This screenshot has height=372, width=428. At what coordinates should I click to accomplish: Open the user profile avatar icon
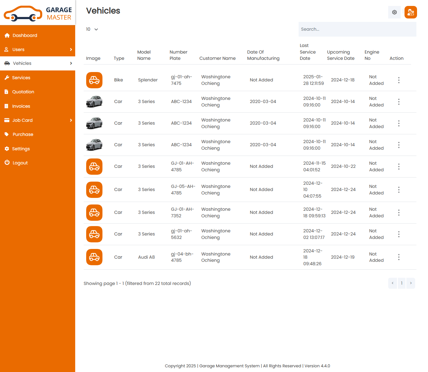pyautogui.click(x=410, y=12)
